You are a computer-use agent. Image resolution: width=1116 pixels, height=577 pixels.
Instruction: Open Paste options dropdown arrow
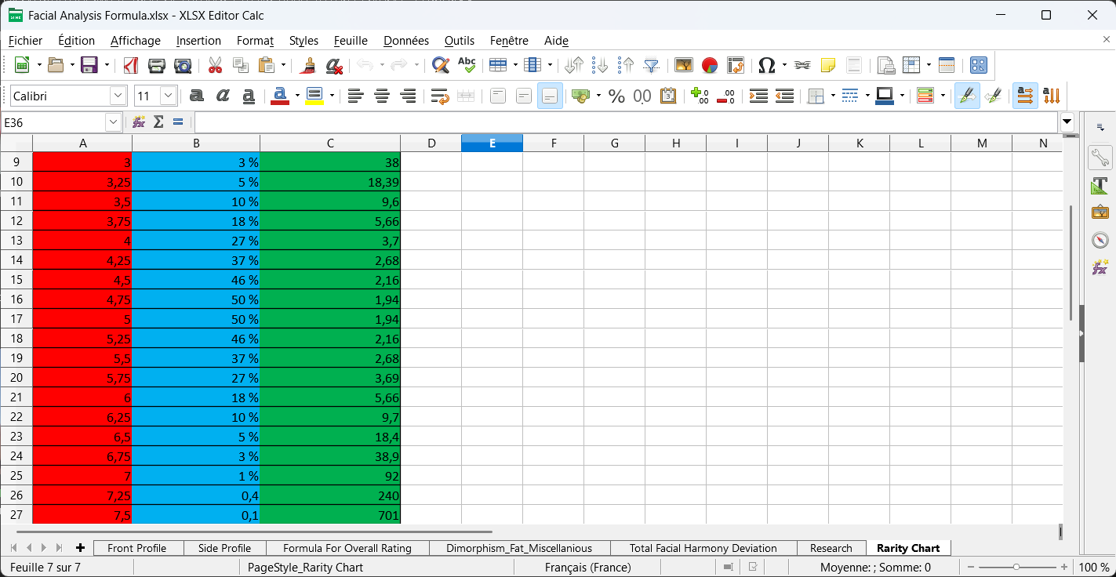point(283,65)
